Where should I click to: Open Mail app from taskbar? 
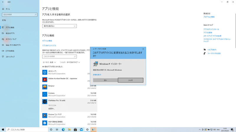[81, 130]
